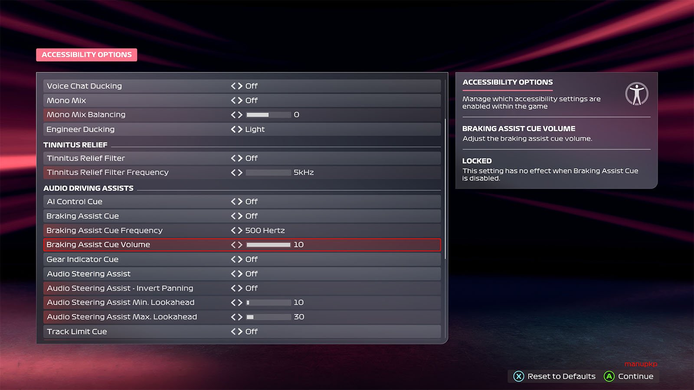Decrease Braking Assist Cue Frequency with left arrow

point(233,230)
